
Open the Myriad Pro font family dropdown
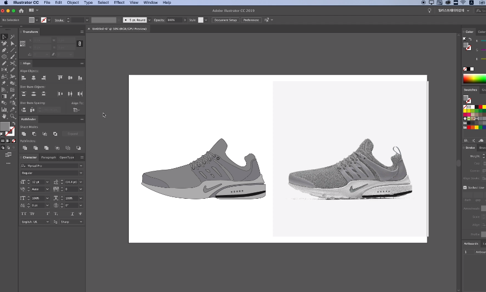click(81, 166)
